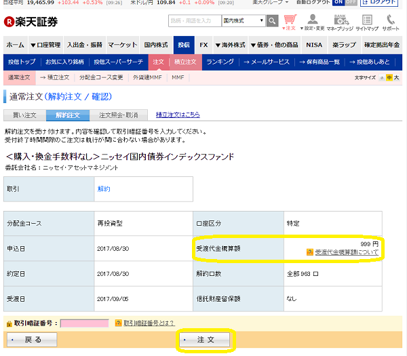Open ランキング submenu item
407x356 pixels.
(x=220, y=62)
